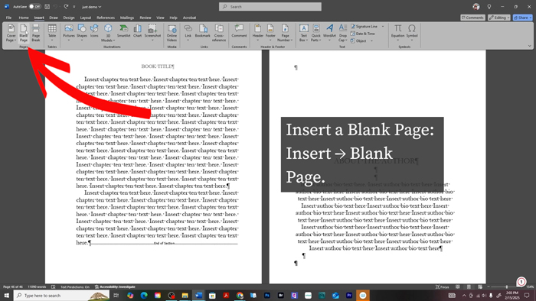
Task: Switch to the Acrobat tab
Action: tap(189, 18)
